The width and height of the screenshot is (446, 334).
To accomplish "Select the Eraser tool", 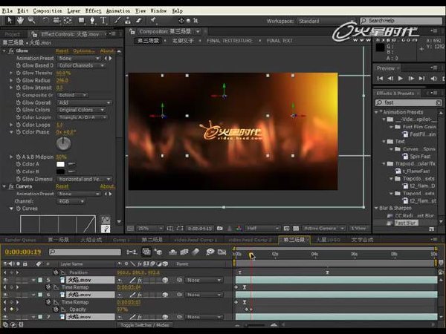I will (138, 21).
